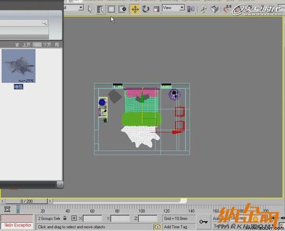This screenshot has width=285, height=231.
Task: Select the dark gray diamond-shaped object
Action: pyautogui.click(x=115, y=97)
